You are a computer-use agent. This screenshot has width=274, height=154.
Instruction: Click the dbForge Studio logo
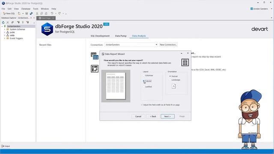coord(47,29)
